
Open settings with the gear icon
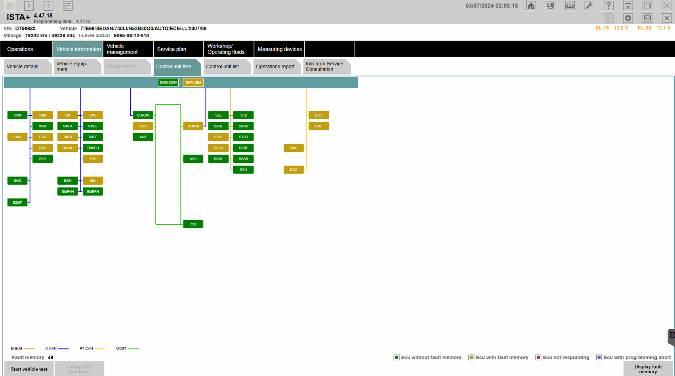tap(628, 18)
